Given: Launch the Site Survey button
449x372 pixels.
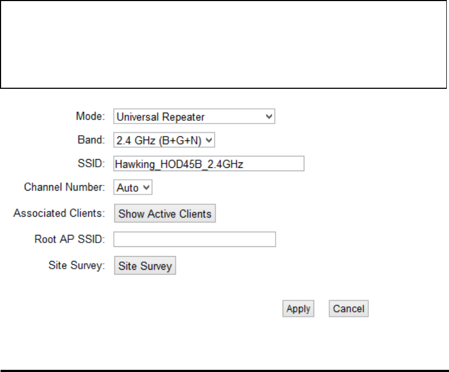Looking at the screenshot, I should pyautogui.click(x=145, y=265).
